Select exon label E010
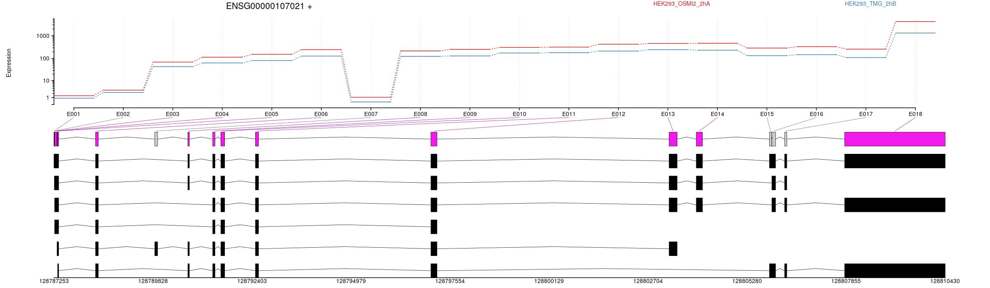 pos(519,114)
